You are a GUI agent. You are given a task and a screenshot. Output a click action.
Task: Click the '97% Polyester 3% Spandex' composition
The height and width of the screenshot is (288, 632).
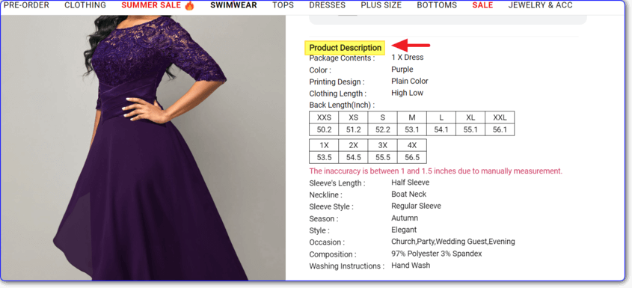pyautogui.click(x=437, y=254)
